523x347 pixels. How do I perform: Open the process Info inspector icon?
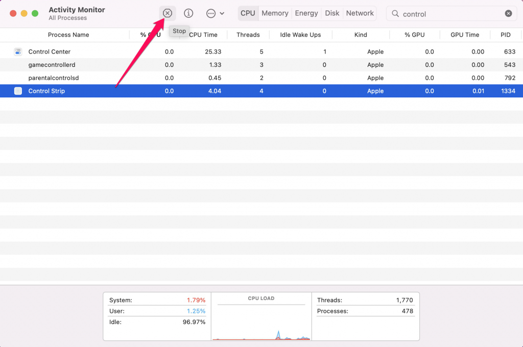(188, 13)
